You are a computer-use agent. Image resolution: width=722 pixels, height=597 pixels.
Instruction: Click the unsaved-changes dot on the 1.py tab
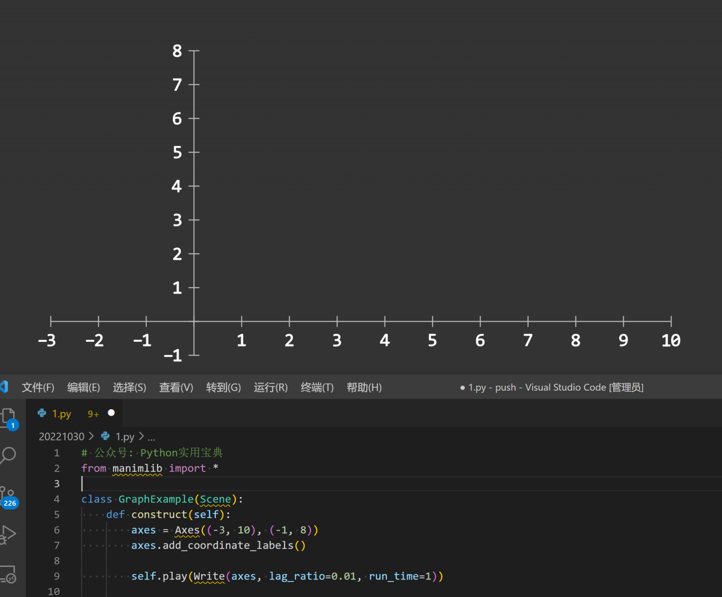tap(111, 413)
